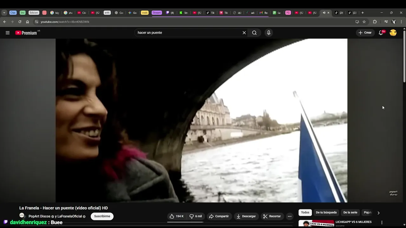Screen dimensions: 406x228
Task: Select the Todos filter chip
Action: [x=305, y=212]
